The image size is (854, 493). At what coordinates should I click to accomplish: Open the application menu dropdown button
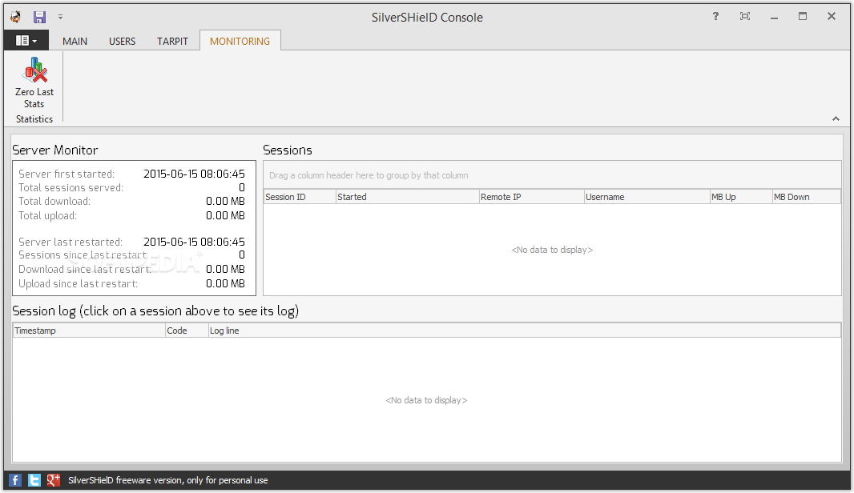point(26,40)
